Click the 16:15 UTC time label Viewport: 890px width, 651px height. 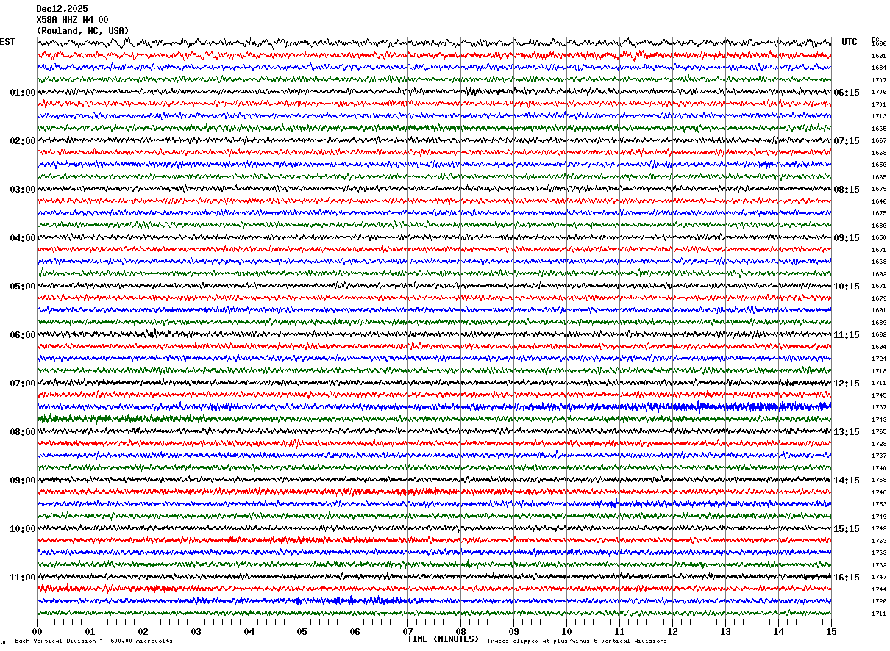847,578
